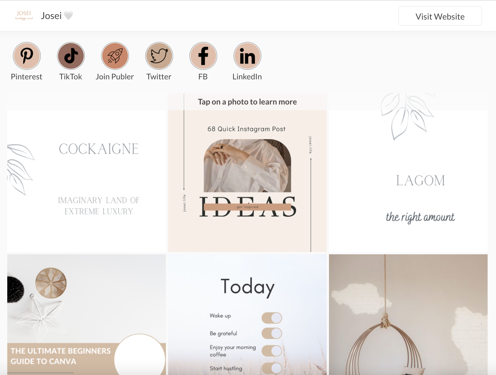Click the LinkedIn text label
This screenshot has height=375, width=496.
click(247, 77)
